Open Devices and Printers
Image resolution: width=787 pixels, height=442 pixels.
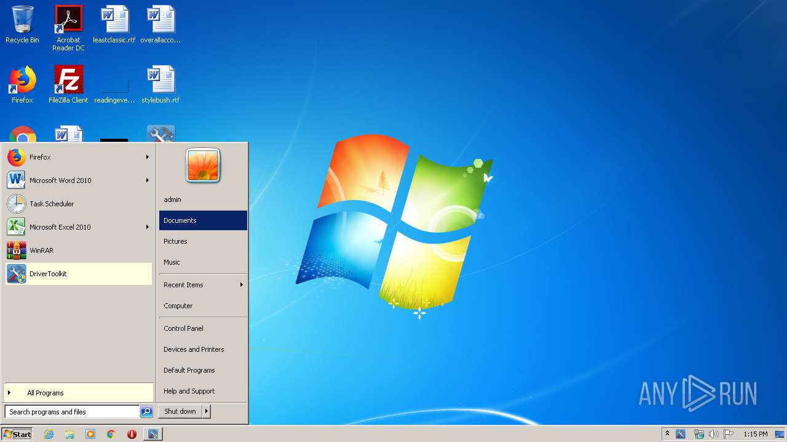pyautogui.click(x=203, y=349)
